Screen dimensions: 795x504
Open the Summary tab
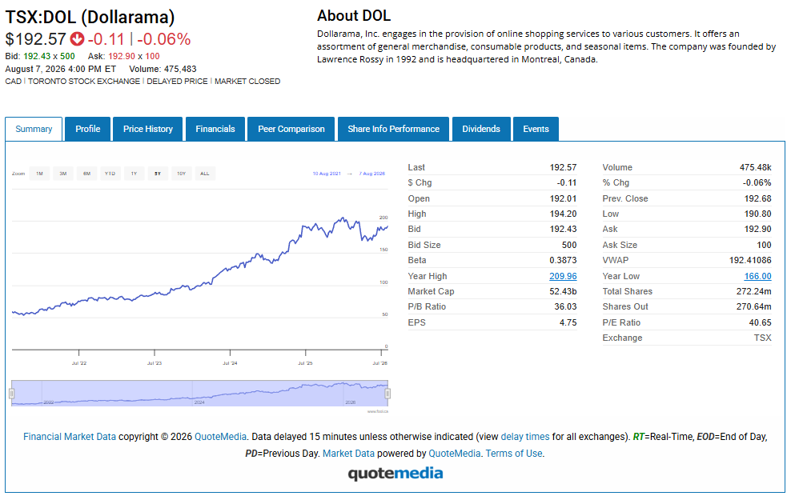pyautogui.click(x=34, y=129)
